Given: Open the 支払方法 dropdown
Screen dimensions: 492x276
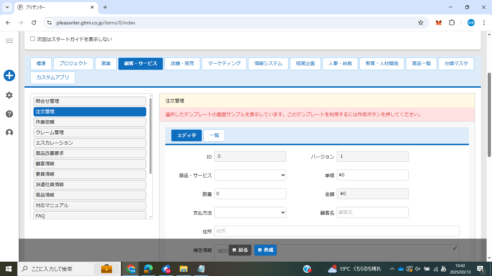Looking at the screenshot, I should [250, 212].
